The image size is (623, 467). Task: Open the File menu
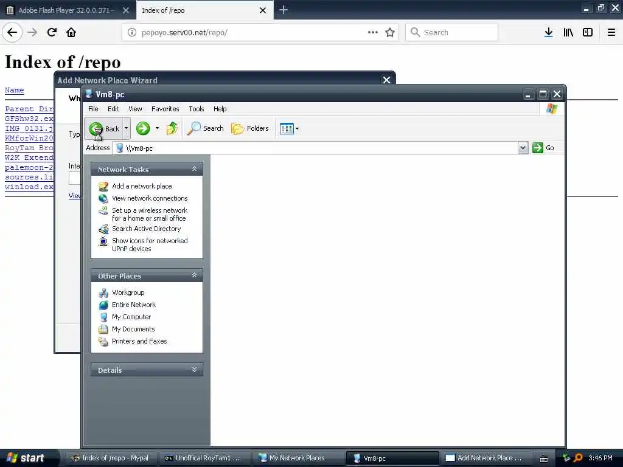pyautogui.click(x=93, y=109)
